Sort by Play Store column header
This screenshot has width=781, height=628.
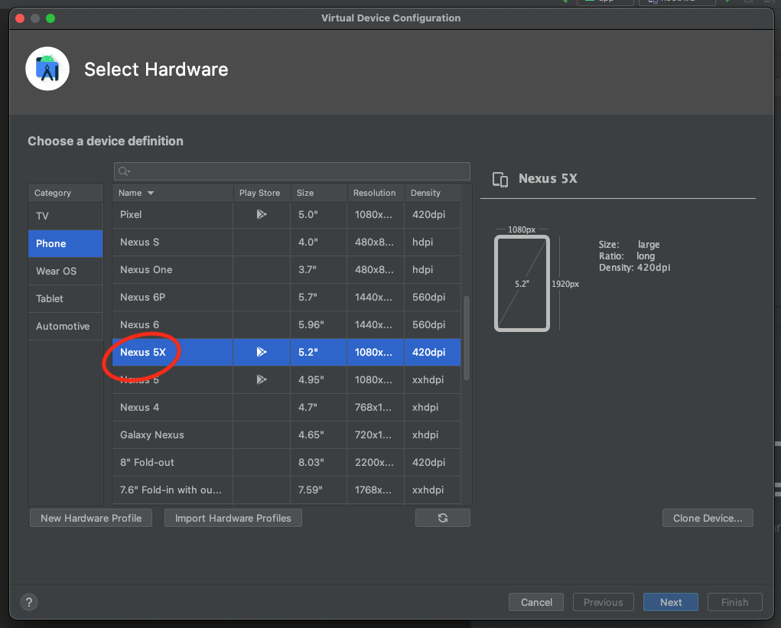262,193
